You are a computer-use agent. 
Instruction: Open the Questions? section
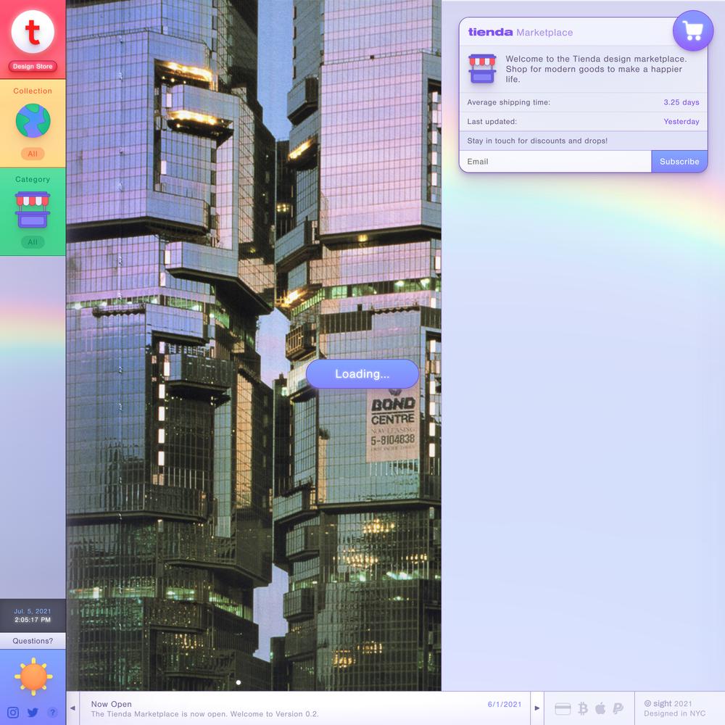coord(33,641)
